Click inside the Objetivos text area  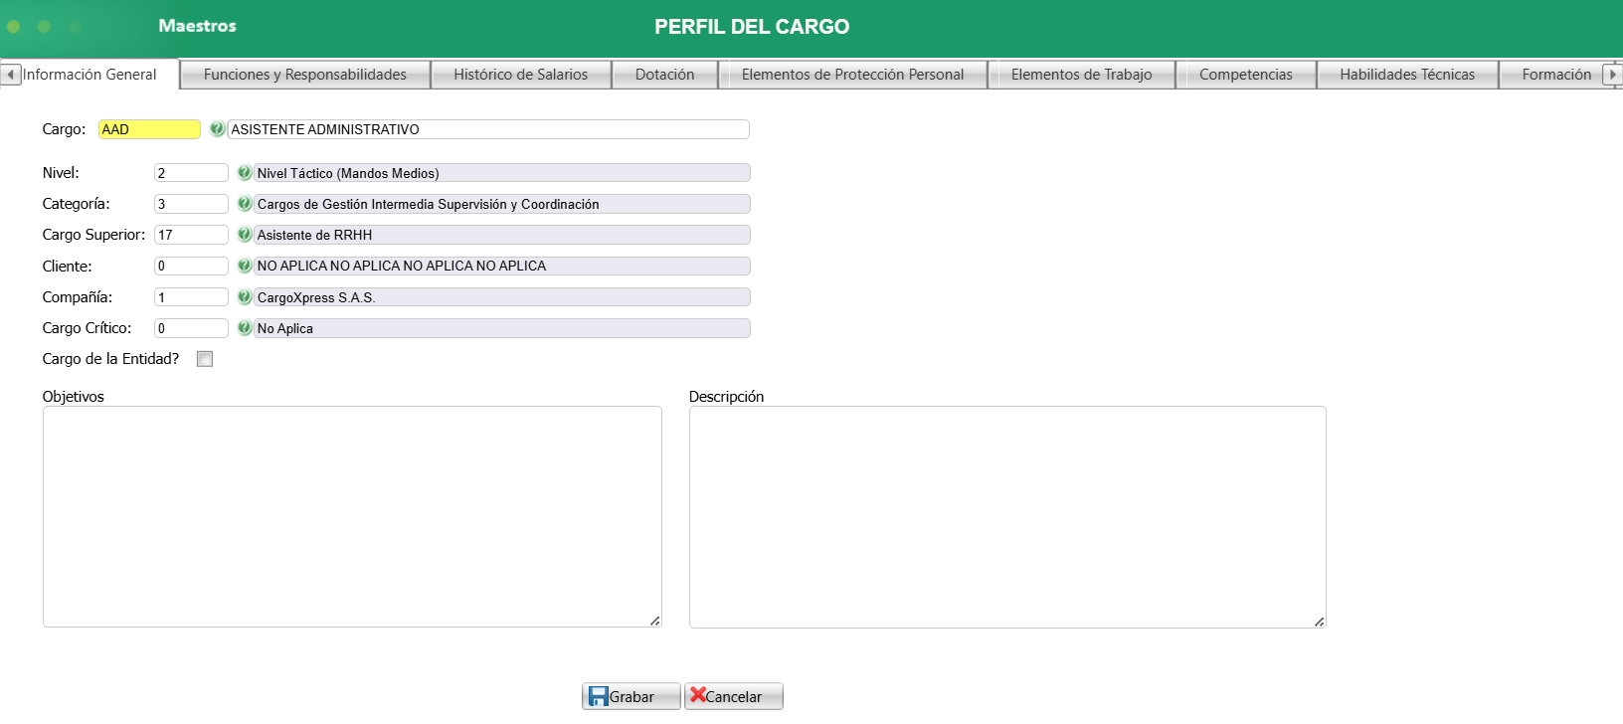point(352,516)
